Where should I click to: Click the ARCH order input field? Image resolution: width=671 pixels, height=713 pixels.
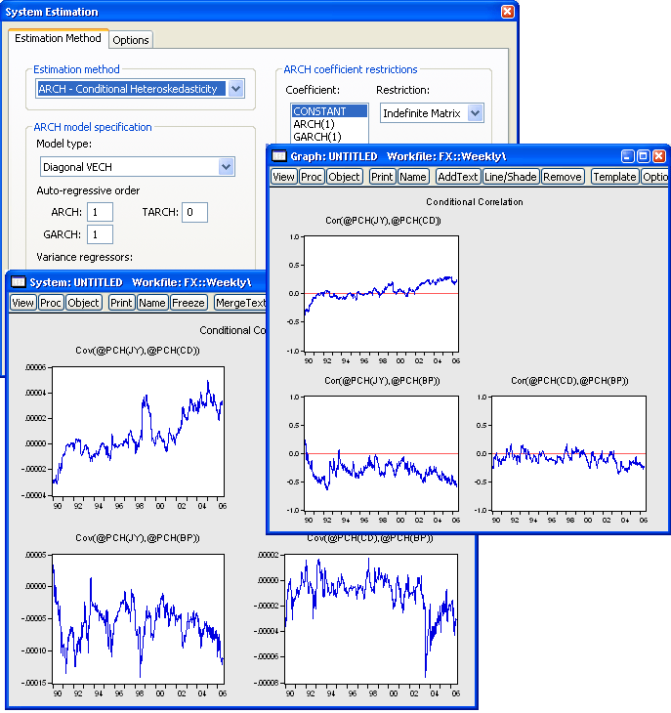100,212
